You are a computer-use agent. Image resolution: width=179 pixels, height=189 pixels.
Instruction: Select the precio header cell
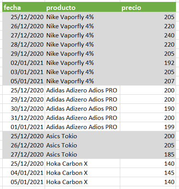(x=148, y=8)
